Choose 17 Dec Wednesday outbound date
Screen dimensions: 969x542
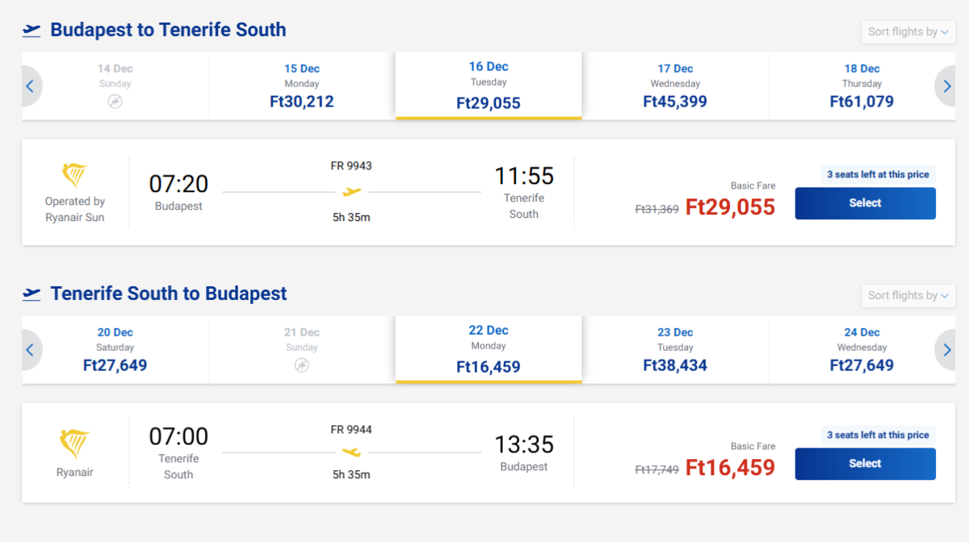tap(675, 86)
